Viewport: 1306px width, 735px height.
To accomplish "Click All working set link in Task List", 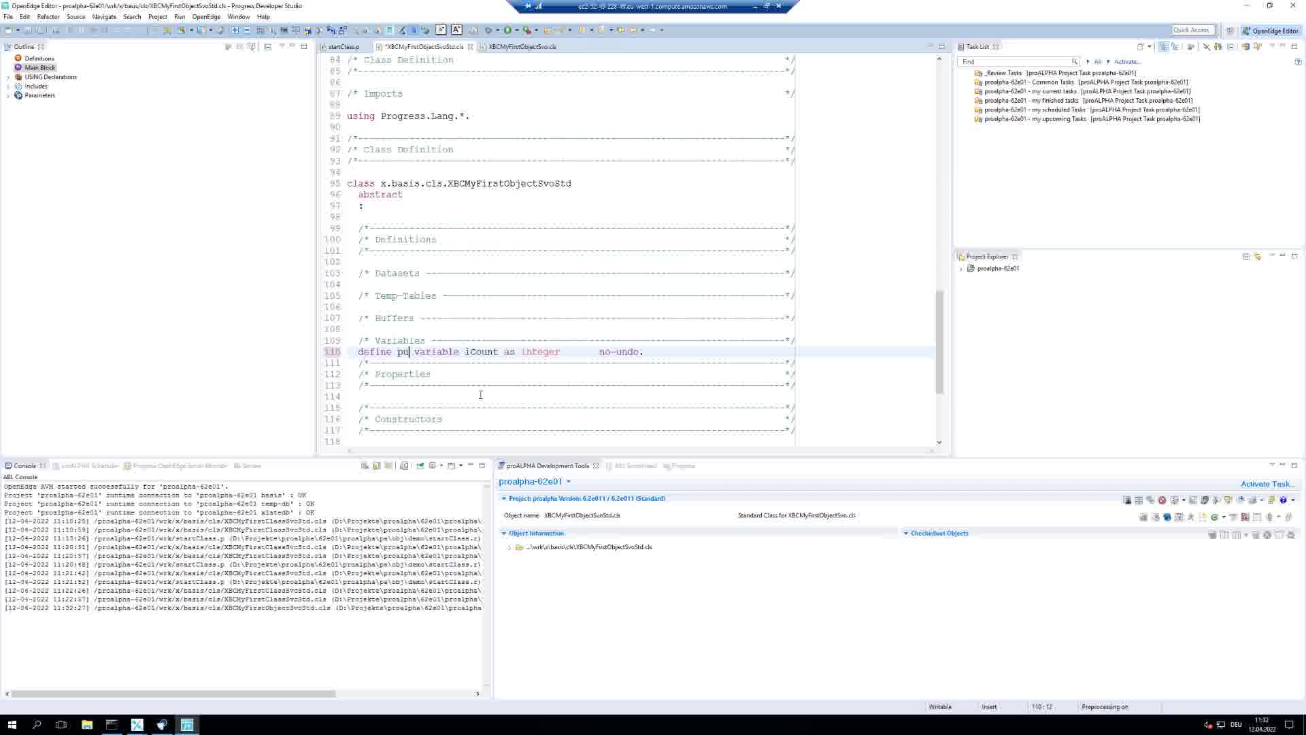I will [x=1097, y=62].
